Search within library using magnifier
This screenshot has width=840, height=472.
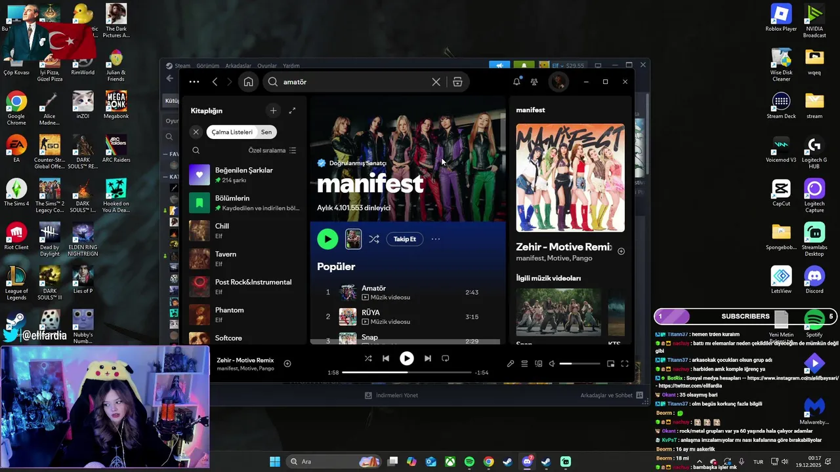[196, 150]
